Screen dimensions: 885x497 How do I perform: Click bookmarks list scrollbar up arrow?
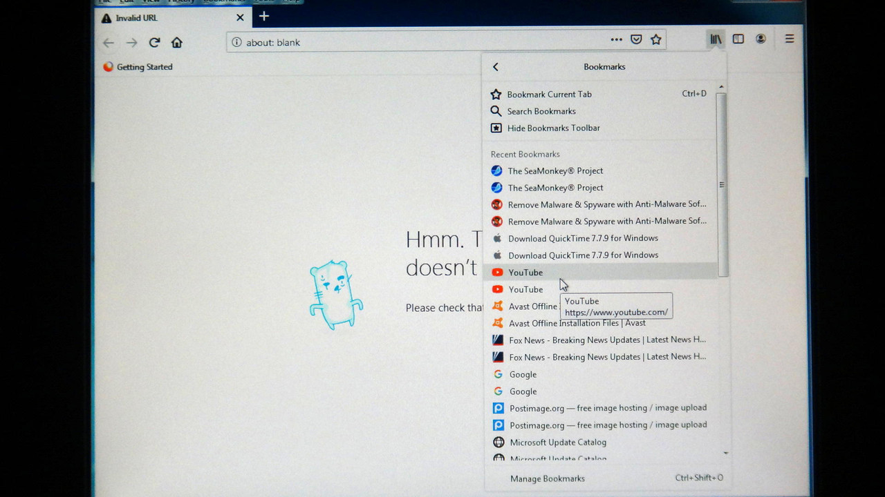tap(721, 87)
